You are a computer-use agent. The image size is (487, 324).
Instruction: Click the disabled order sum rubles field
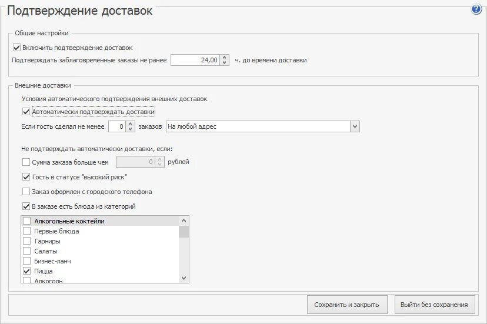(x=135, y=162)
